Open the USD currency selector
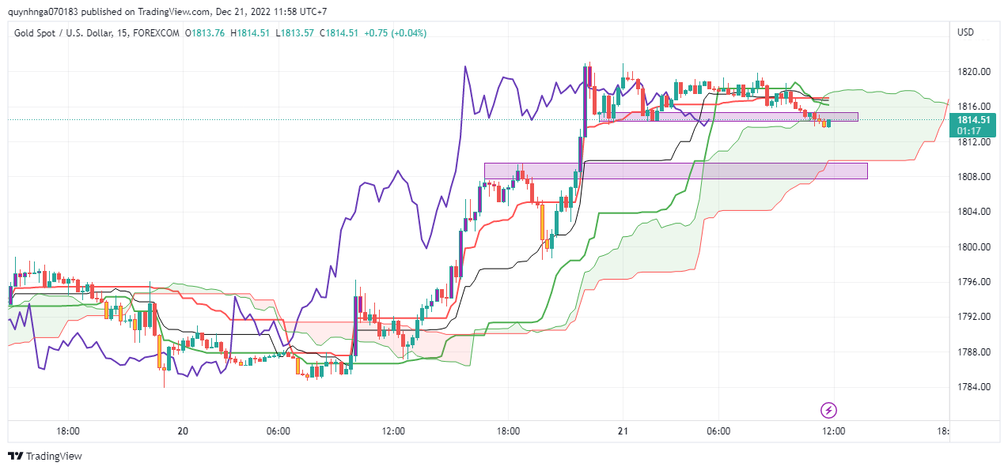The width and height of the screenshot is (1008, 470). click(x=965, y=32)
